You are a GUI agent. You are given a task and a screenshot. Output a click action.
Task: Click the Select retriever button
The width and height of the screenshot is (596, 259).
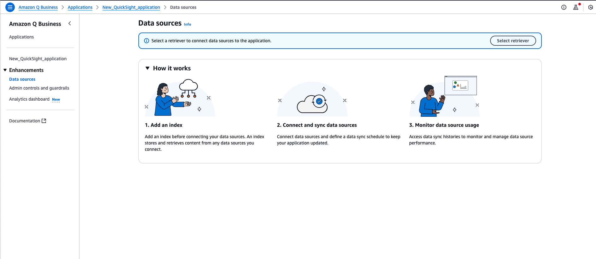[x=513, y=41]
